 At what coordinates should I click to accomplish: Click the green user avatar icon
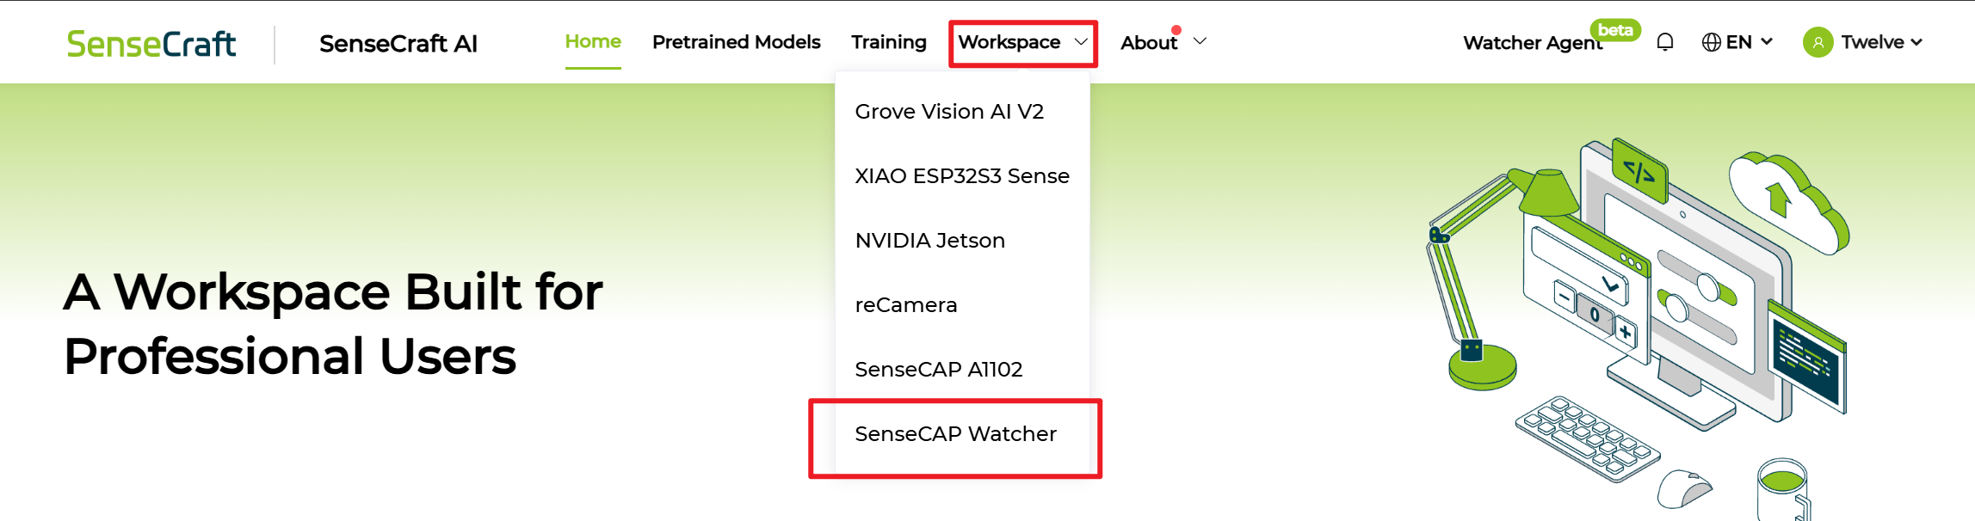[x=1818, y=42]
